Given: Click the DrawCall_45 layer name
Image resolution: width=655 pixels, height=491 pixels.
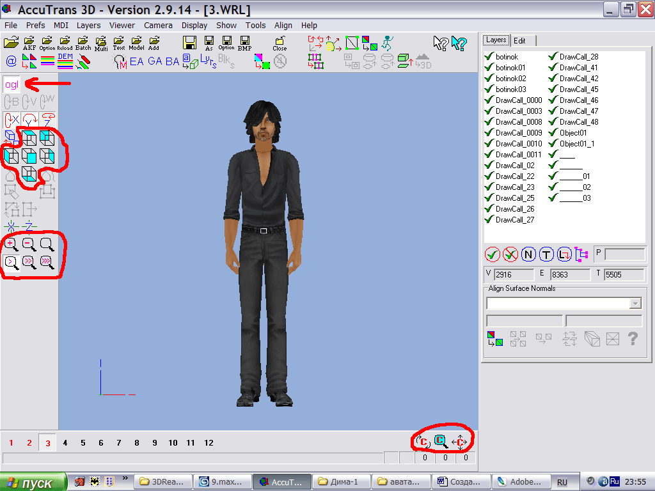Looking at the screenshot, I should click(578, 89).
